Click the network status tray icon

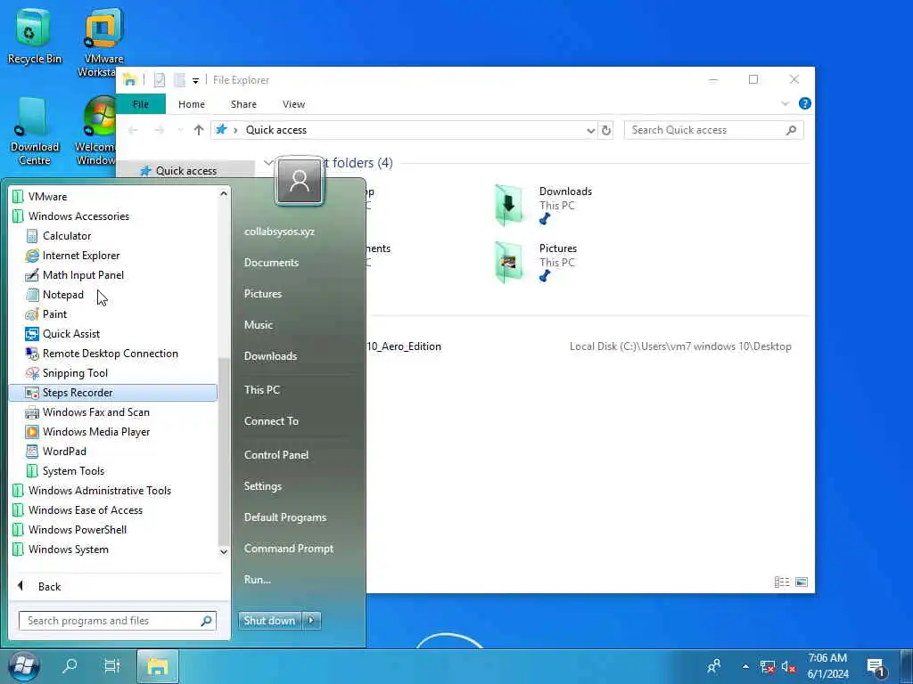pos(768,666)
